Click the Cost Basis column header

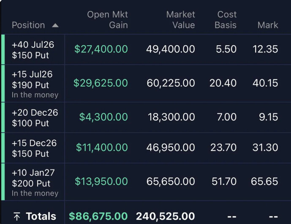tap(226, 20)
